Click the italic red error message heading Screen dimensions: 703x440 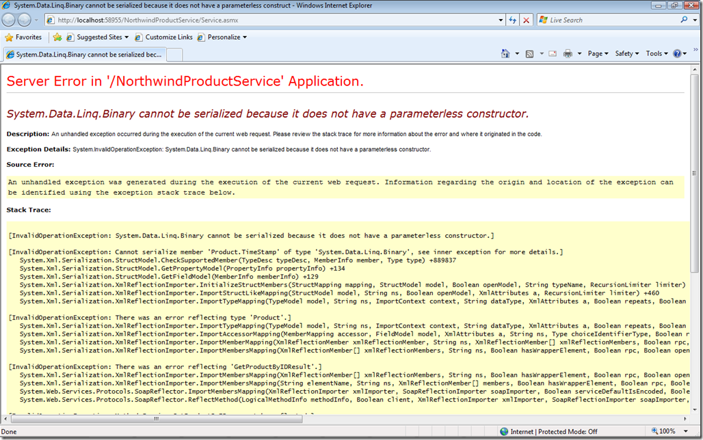(267, 114)
